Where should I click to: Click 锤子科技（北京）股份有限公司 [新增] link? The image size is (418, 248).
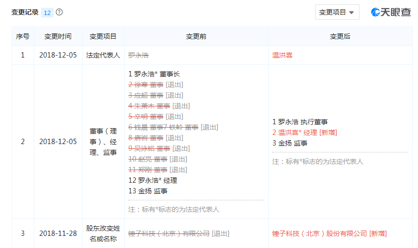pyautogui.click(x=330, y=233)
